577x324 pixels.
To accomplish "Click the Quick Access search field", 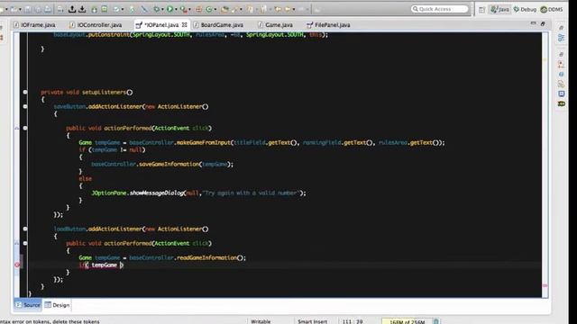I will click(x=440, y=9).
